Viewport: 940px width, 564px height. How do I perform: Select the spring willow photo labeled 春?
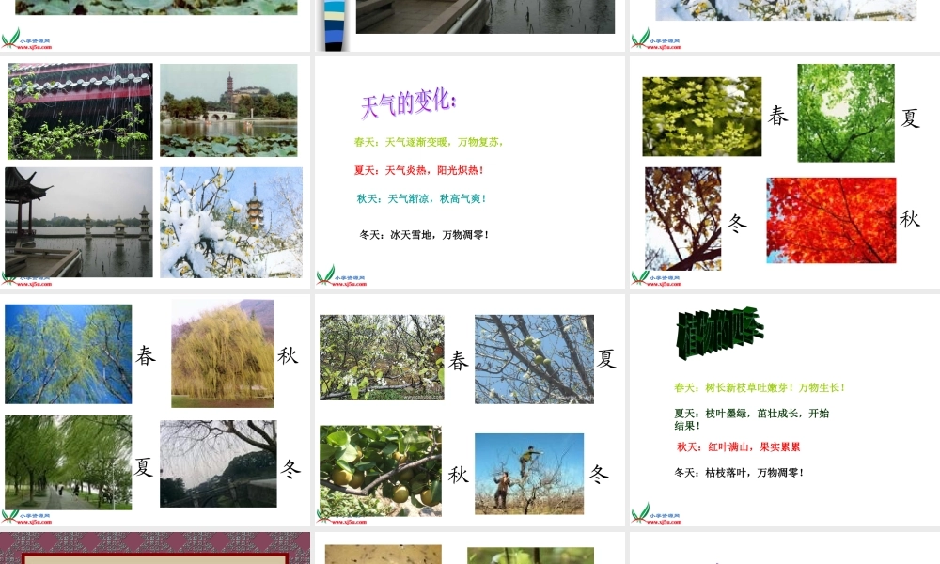(68, 353)
